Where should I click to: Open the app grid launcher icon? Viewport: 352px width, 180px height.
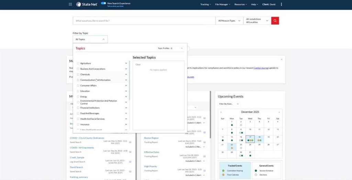70,4
